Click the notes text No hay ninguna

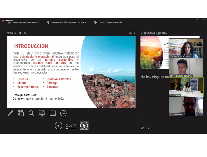(155, 77)
